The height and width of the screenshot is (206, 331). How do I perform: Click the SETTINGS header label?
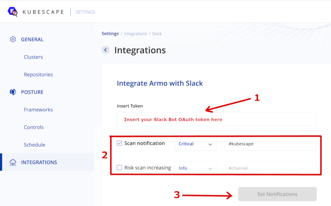coord(85,12)
